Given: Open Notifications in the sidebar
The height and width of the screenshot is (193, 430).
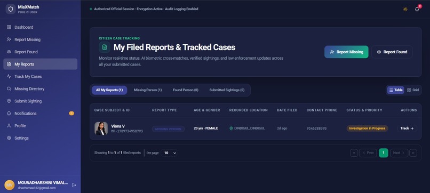Looking at the screenshot, I should (41, 114).
